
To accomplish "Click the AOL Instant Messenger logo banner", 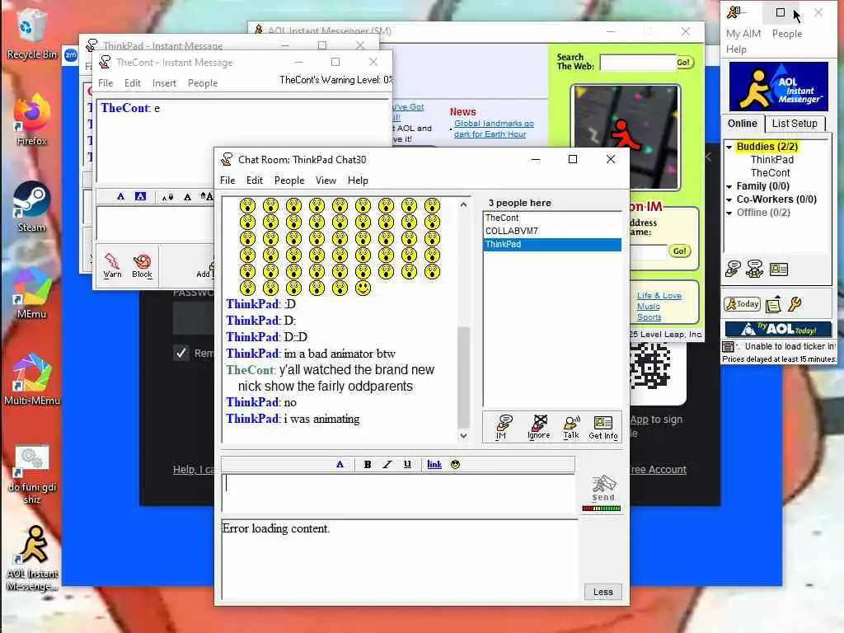I will [x=778, y=87].
